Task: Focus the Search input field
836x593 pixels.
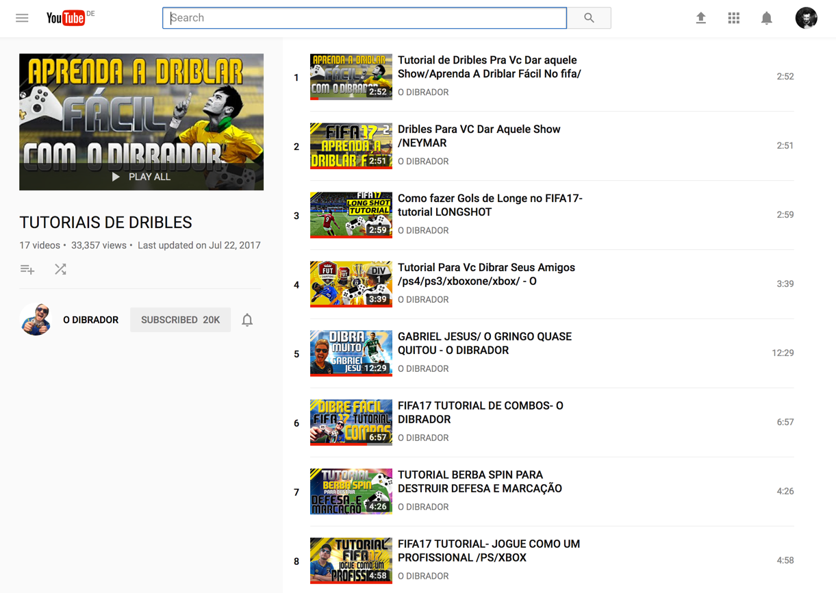Action: point(364,18)
